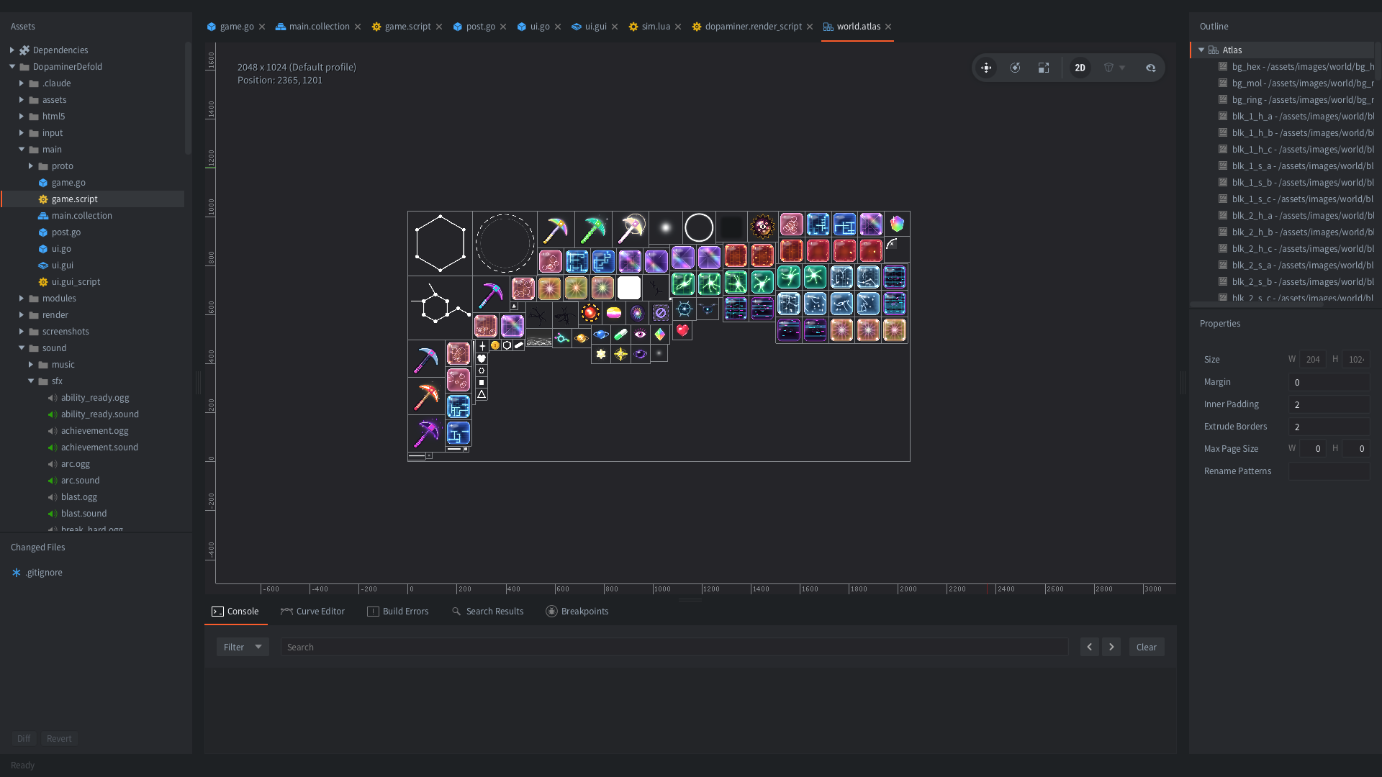Expand the html5 folder
1382x777 pixels.
pos(22,116)
